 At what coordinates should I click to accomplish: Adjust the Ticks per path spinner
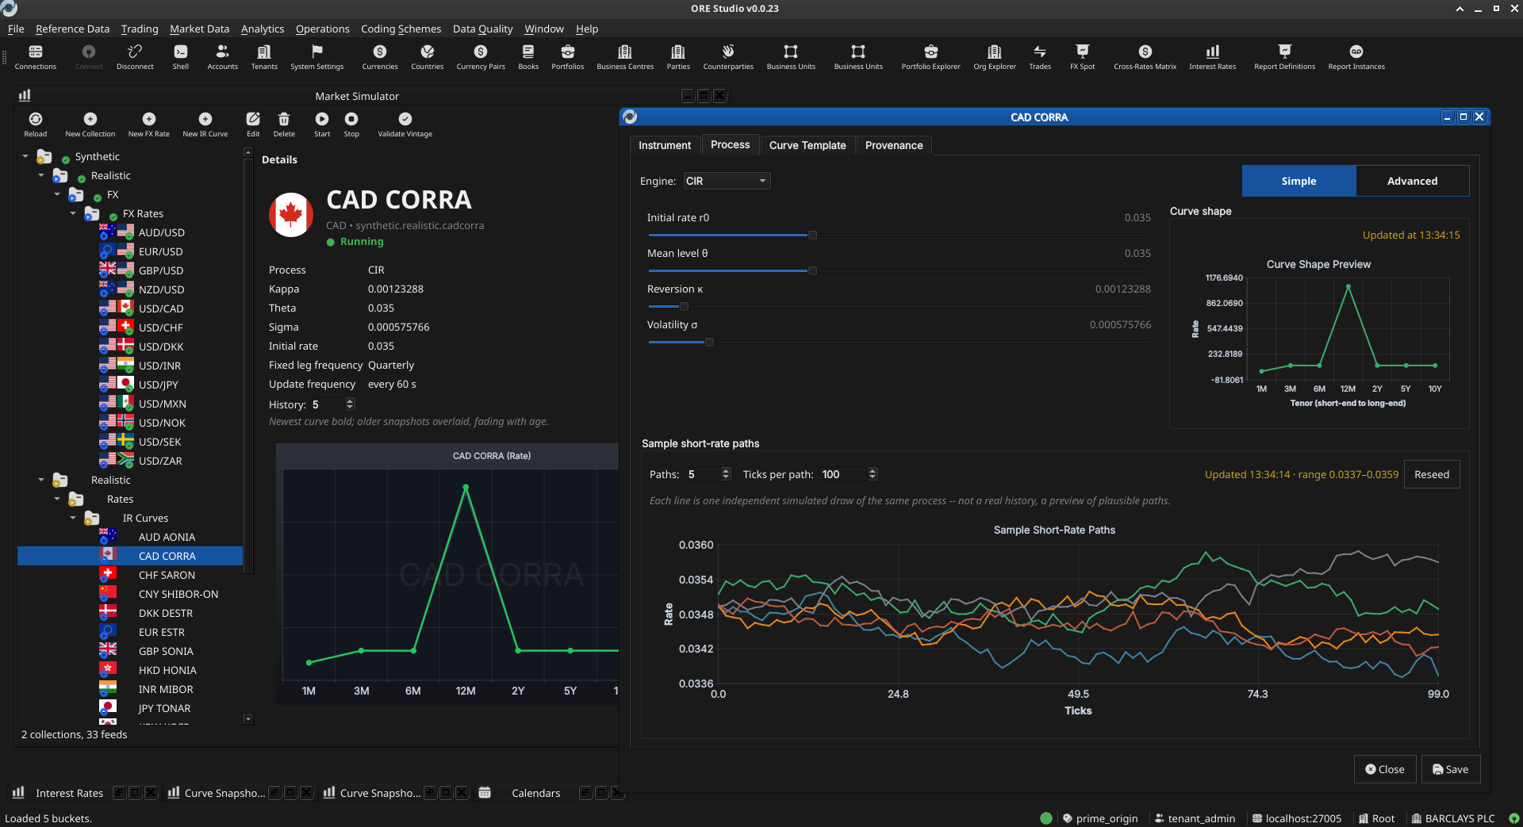pyautogui.click(x=873, y=474)
